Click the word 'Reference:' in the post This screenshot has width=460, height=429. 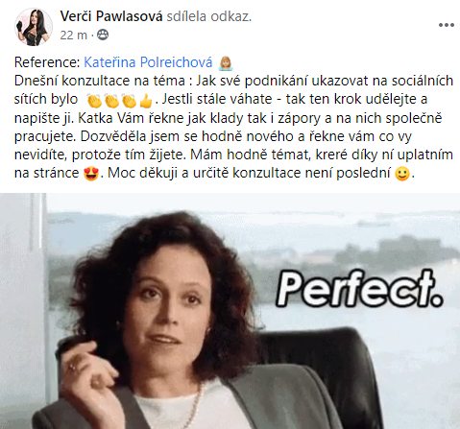click(x=47, y=62)
